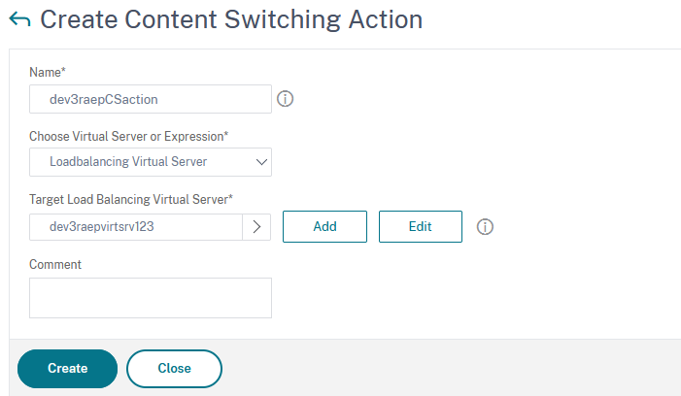
Task: Click inside the Comment text box
Action: pyautogui.click(x=150, y=298)
